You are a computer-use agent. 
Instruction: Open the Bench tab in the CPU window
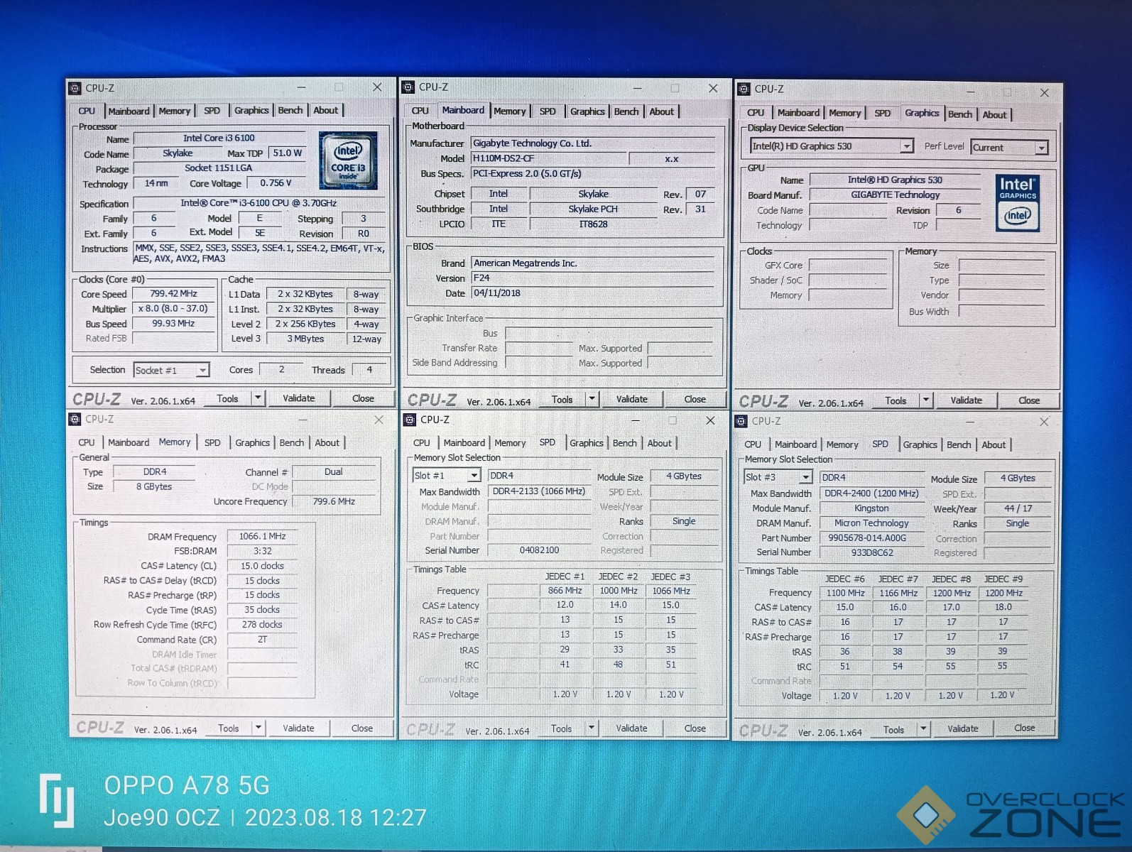point(290,110)
